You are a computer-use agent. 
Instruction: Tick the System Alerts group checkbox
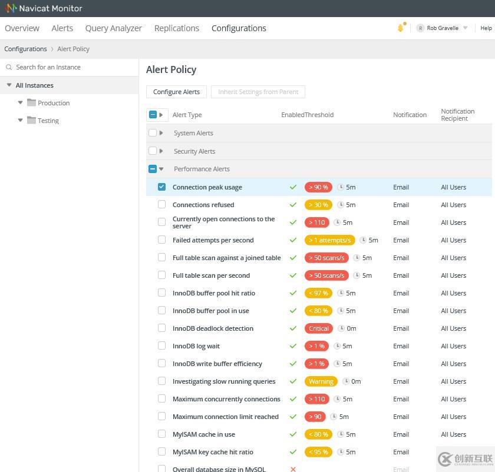(153, 133)
